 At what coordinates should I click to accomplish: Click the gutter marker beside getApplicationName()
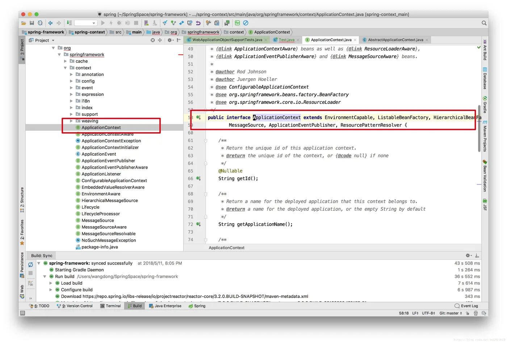tap(198, 224)
